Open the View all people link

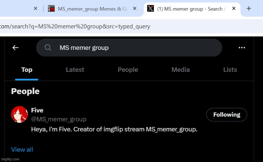tap(22, 149)
